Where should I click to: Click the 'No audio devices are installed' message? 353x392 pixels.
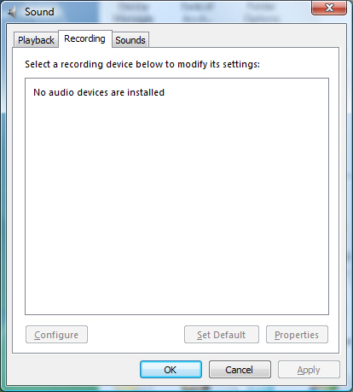click(x=99, y=92)
